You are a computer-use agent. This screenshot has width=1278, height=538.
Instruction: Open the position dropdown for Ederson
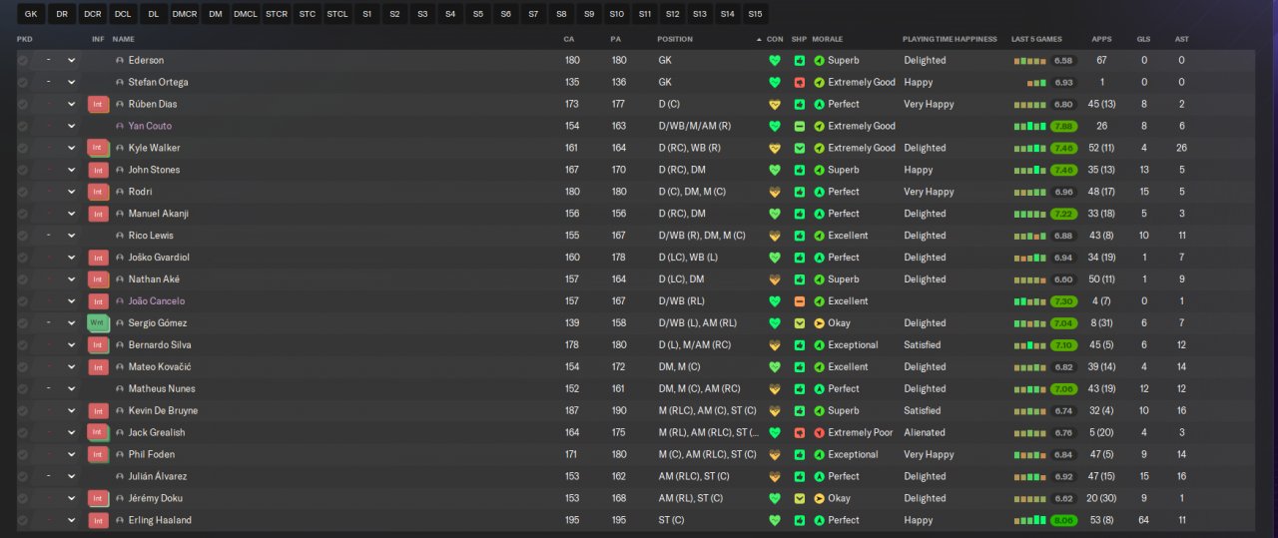coord(71,60)
